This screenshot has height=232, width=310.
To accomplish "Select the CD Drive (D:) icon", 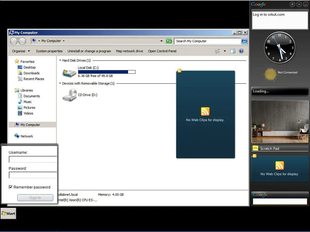I will click(x=70, y=95).
